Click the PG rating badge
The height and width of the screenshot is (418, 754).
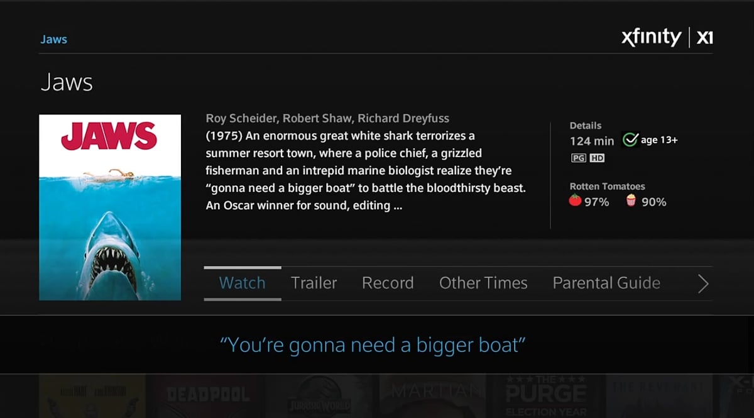(x=579, y=158)
